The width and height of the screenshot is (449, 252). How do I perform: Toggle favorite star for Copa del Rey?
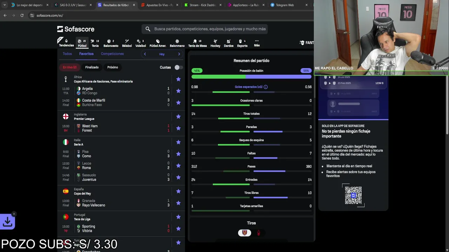[x=178, y=191]
